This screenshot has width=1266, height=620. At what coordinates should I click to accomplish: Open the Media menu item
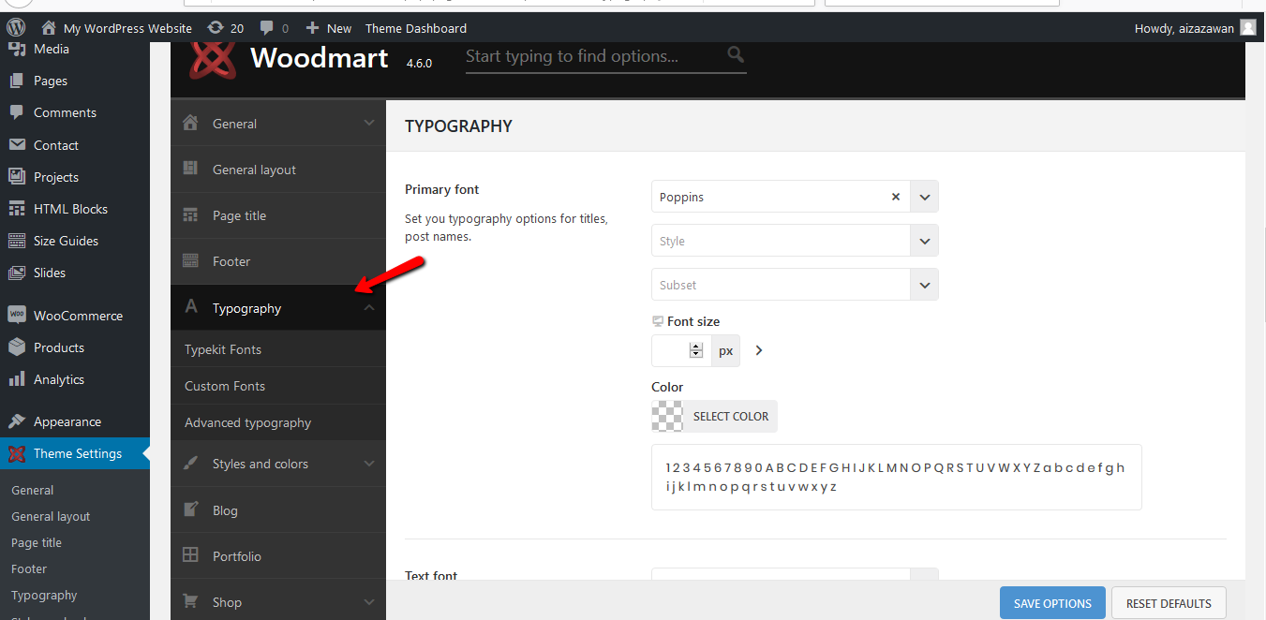coord(75,49)
